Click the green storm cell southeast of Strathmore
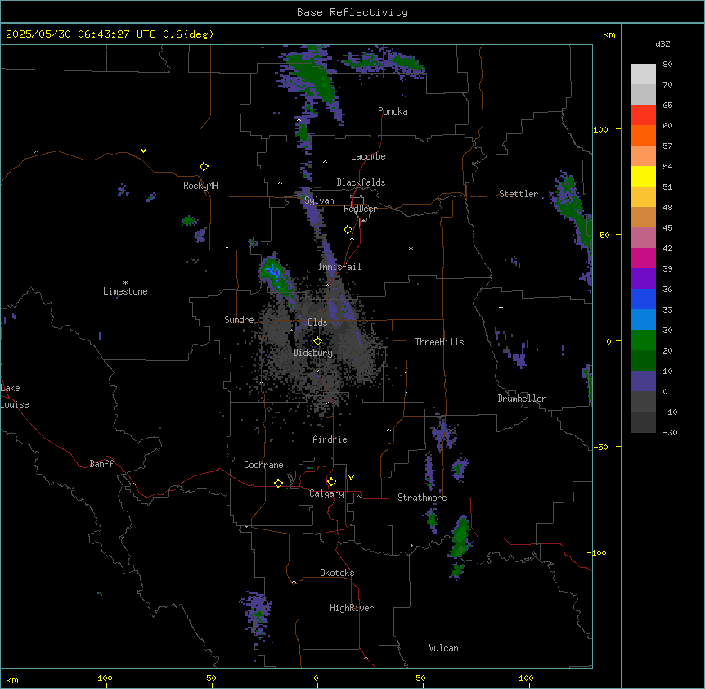 pos(460,537)
